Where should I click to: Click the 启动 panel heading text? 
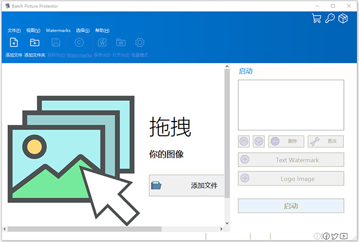246,71
